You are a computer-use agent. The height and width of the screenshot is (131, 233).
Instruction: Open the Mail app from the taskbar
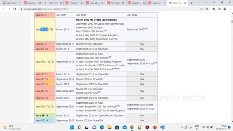[125, 127]
